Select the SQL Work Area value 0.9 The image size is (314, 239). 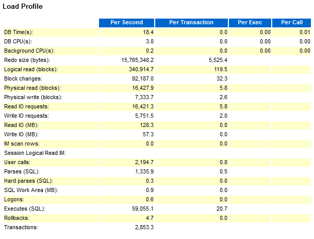[x=150, y=190]
